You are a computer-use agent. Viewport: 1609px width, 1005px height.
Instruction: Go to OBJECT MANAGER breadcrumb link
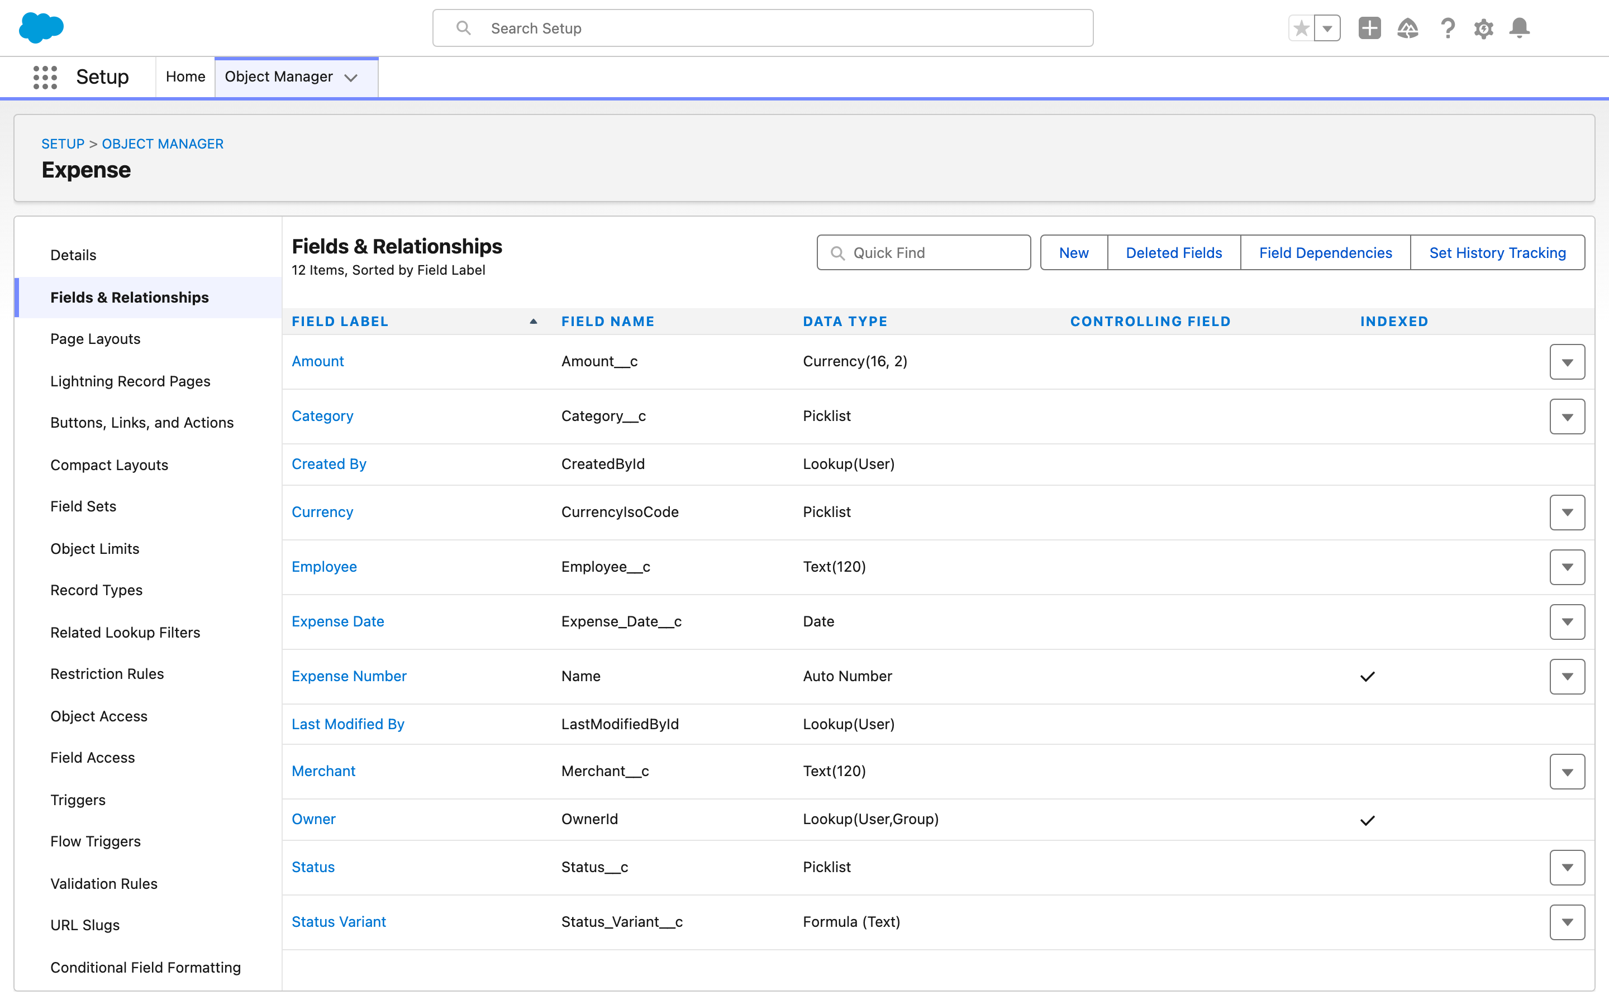tap(162, 143)
